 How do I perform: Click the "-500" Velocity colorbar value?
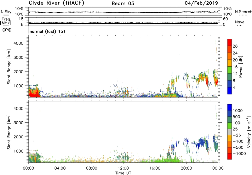coord(238,148)
